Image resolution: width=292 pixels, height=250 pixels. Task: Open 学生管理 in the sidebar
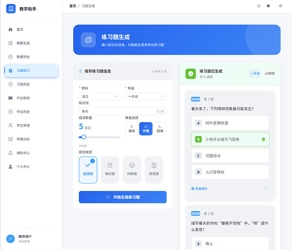(x=31, y=125)
